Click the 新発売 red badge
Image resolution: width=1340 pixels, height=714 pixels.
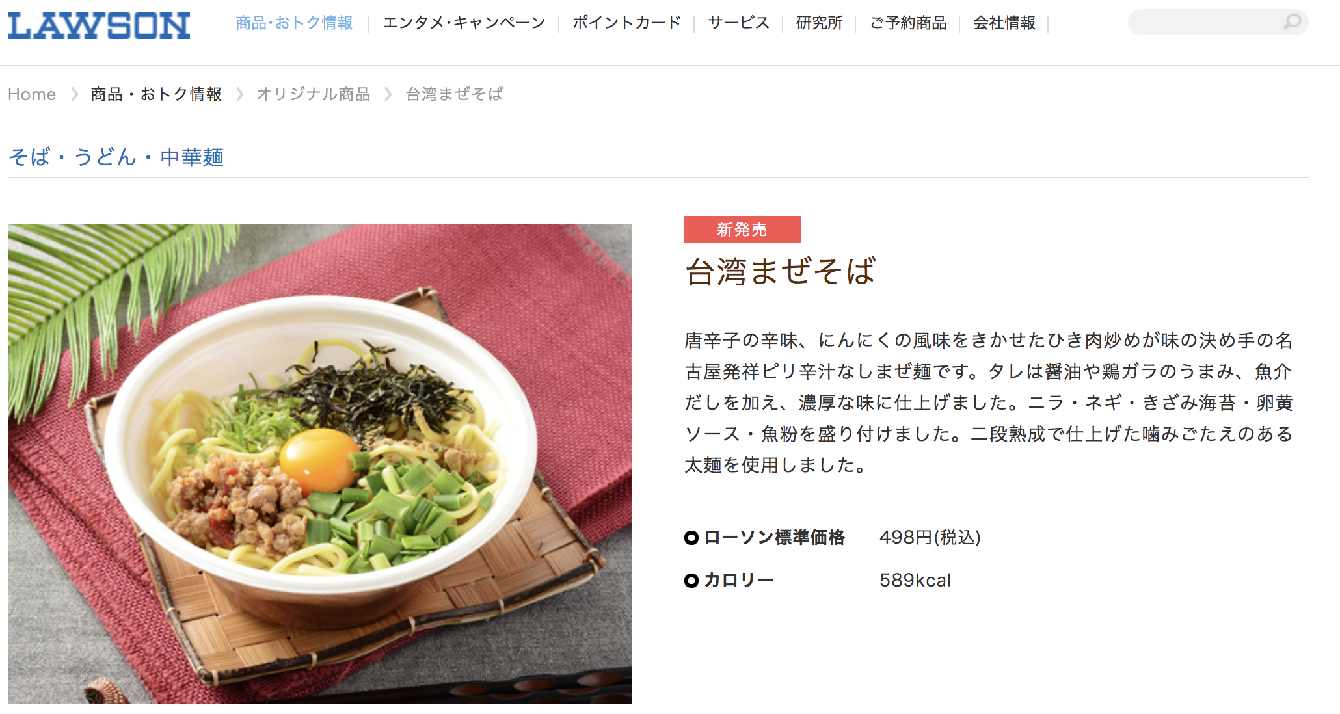(x=742, y=230)
